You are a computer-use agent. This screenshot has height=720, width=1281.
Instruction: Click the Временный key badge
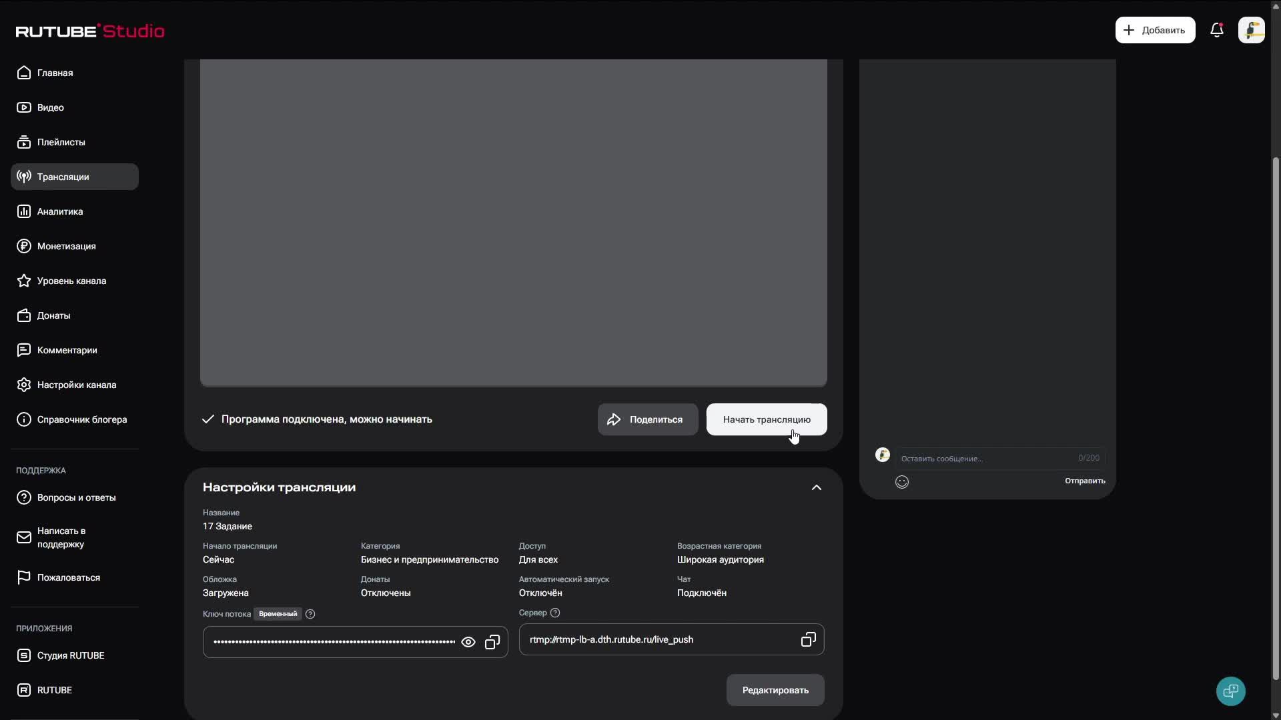pyautogui.click(x=278, y=614)
